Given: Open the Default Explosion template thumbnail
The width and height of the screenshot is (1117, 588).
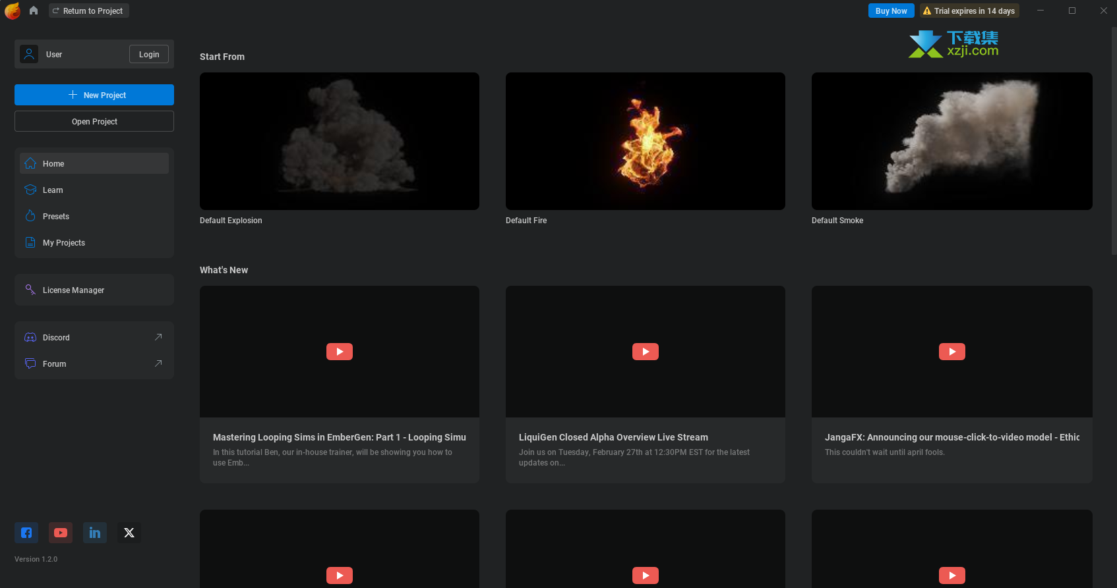Looking at the screenshot, I should [x=340, y=141].
